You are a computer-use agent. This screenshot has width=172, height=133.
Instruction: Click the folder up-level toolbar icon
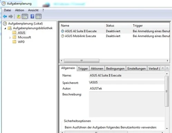[19, 17]
